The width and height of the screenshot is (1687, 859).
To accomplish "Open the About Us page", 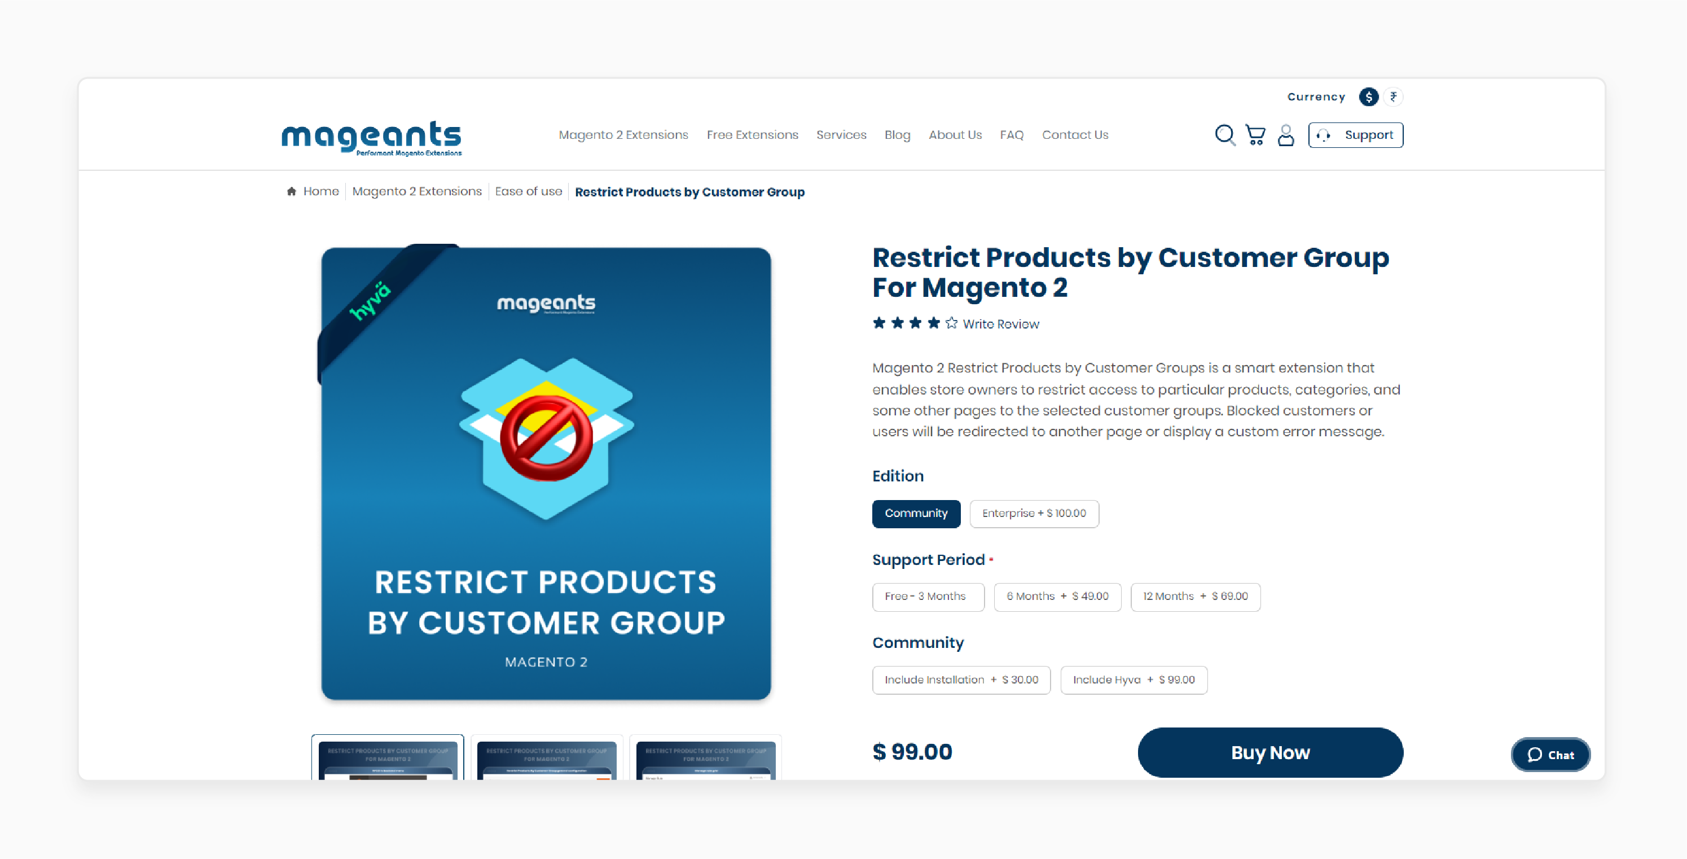I will coord(955,135).
